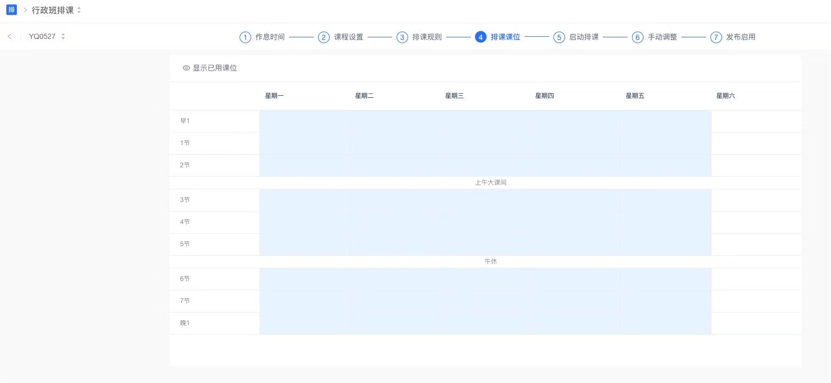This screenshot has width=831, height=383.
Task: Click the 星期四 column header
Action: click(x=545, y=96)
